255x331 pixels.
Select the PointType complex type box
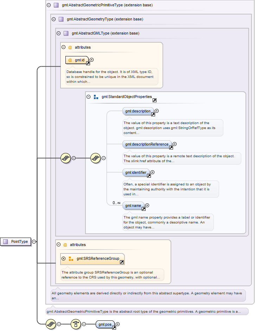(16, 241)
